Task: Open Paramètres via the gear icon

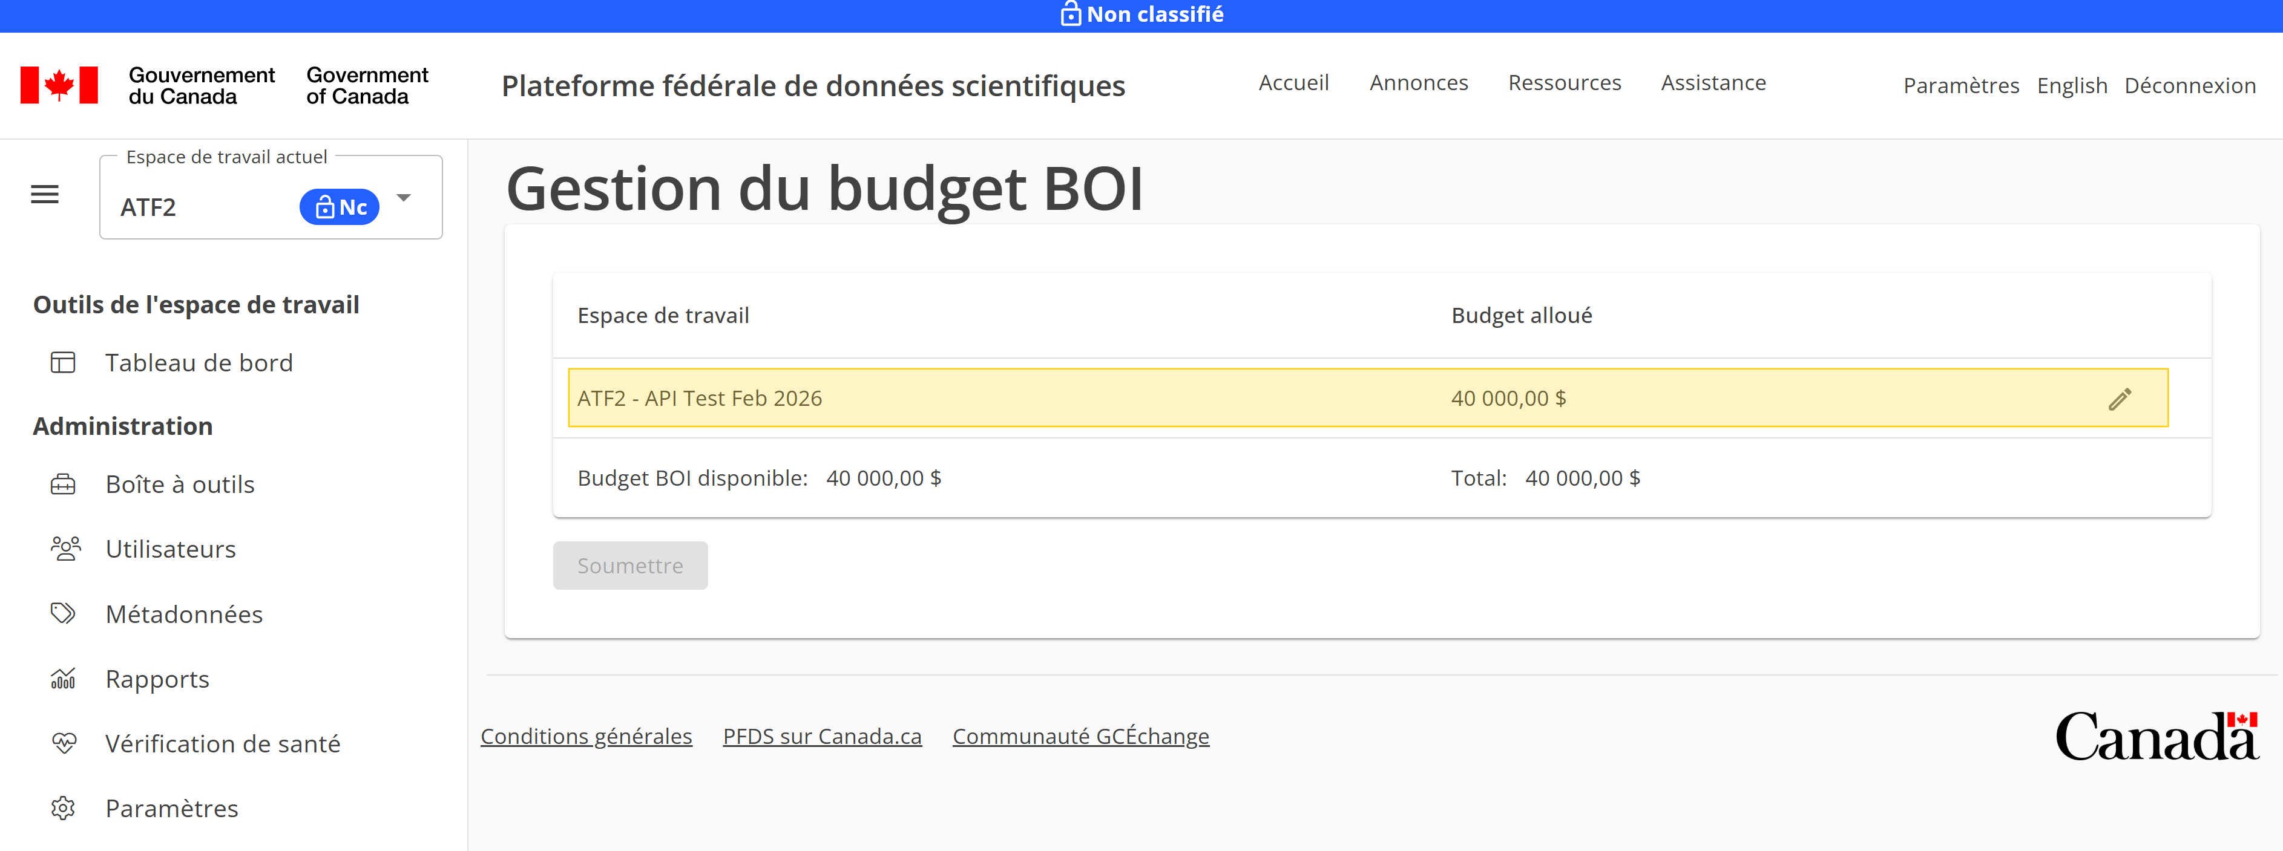Action: [63, 807]
